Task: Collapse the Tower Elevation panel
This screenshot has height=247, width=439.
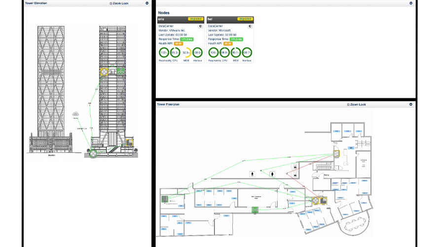Action: (147, 3)
